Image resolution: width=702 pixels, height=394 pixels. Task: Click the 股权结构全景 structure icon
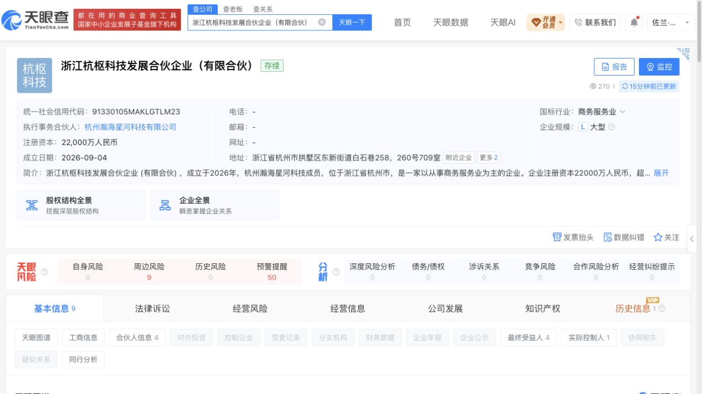pos(32,205)
